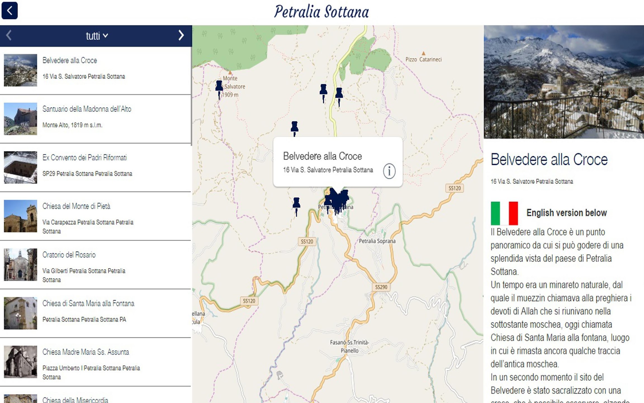Select the isolated pin west of Petralia Sottana
The width and height of the screenshot is (644, 403).
[x=296, y=206]
